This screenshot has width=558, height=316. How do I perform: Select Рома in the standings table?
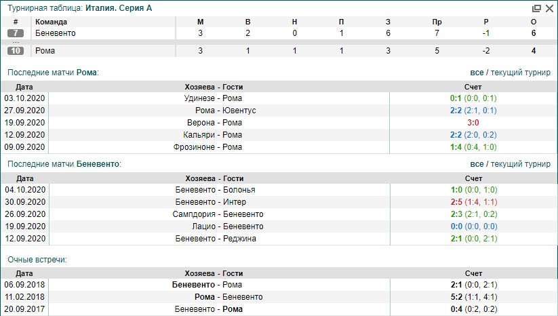pyautogui.click(x=45, y=51)
